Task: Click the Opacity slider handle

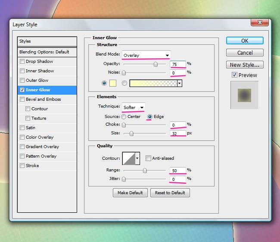Action: click(x=156, y=64)
